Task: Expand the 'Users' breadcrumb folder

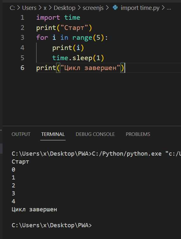Action: pyautogui.click(x=29, y=8)
